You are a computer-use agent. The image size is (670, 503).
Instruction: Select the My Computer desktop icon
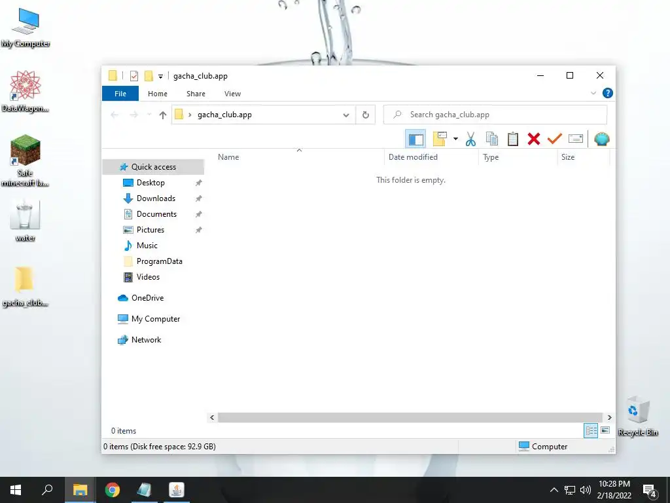point(26,28)
